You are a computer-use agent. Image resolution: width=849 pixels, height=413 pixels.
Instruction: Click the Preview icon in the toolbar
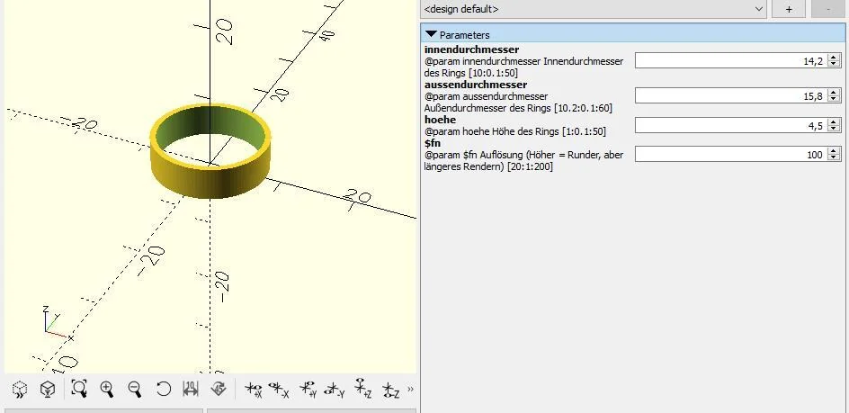[x=20, y=390]
